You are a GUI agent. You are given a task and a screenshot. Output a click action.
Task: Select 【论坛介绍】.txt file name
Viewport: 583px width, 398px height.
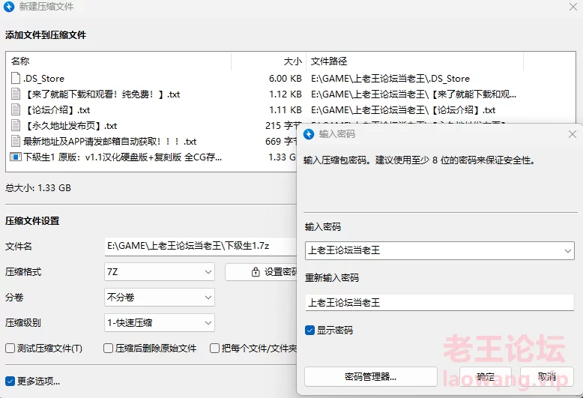[x=57, y=110]
